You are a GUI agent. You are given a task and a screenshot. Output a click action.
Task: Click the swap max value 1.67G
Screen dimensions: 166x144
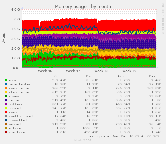pos(156,112)
